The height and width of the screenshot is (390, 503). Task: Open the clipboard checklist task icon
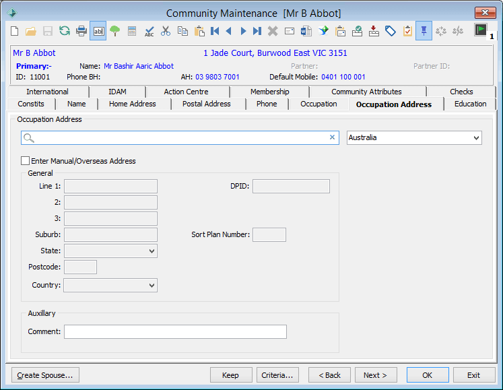407,31
